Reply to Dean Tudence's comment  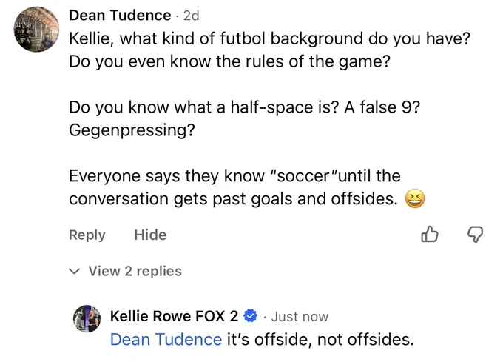pos(87,235)
